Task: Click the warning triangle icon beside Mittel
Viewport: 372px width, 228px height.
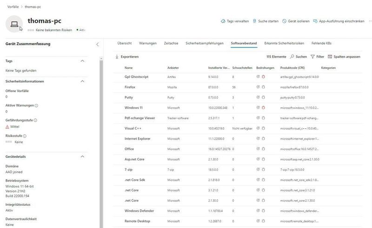Action: 7,127
